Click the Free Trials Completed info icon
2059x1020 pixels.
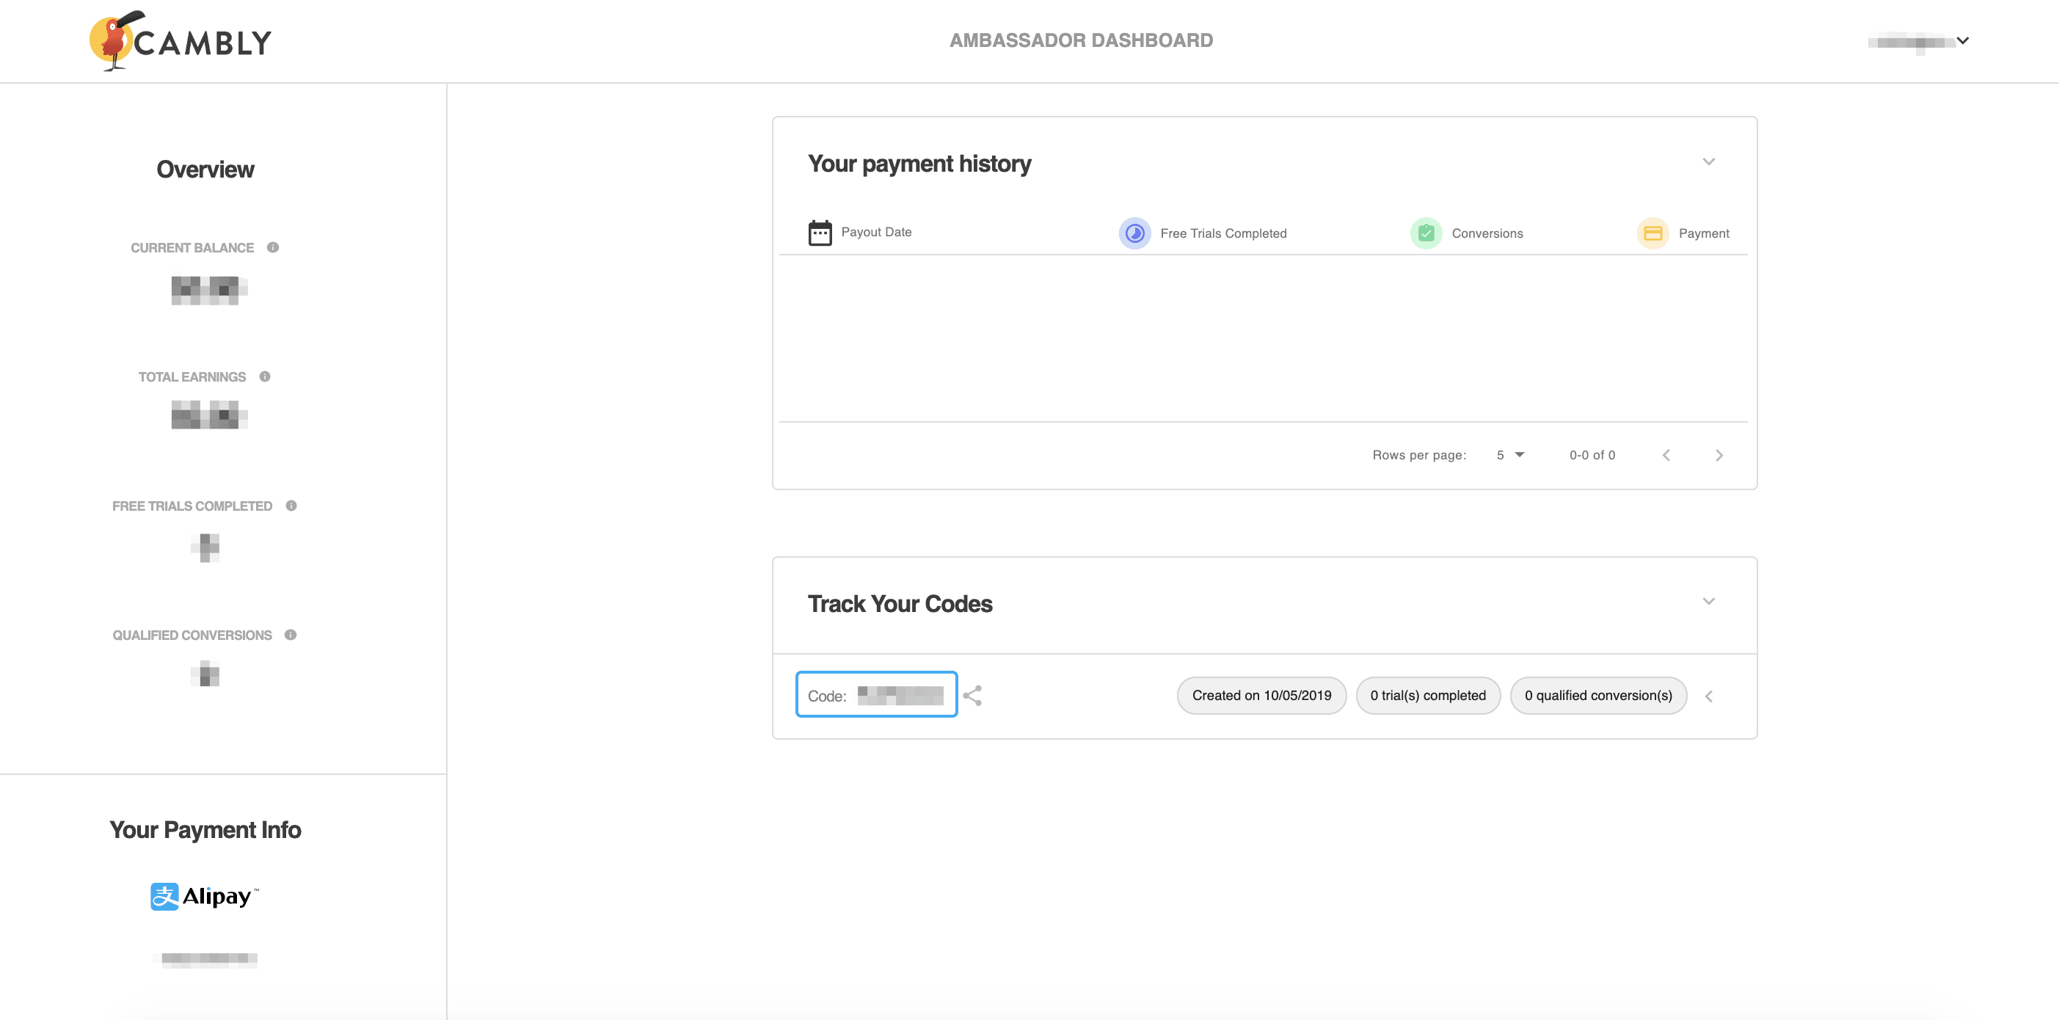click(291, 505)
